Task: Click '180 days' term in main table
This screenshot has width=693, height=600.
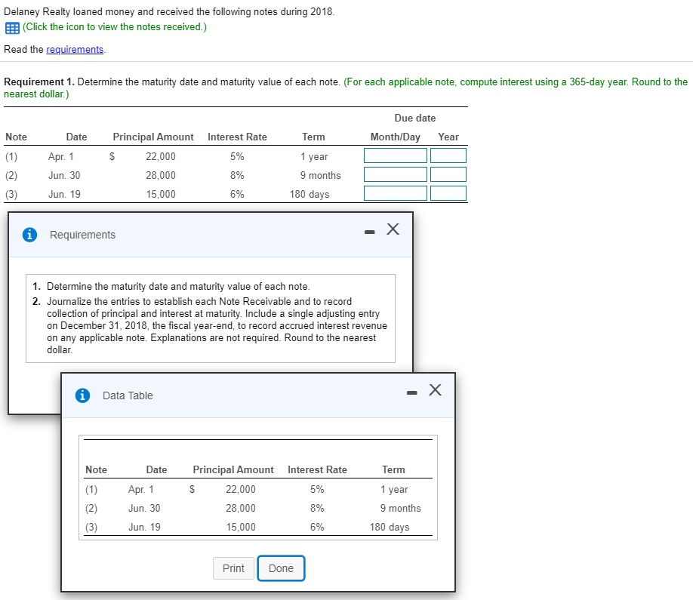Action: 310,195
